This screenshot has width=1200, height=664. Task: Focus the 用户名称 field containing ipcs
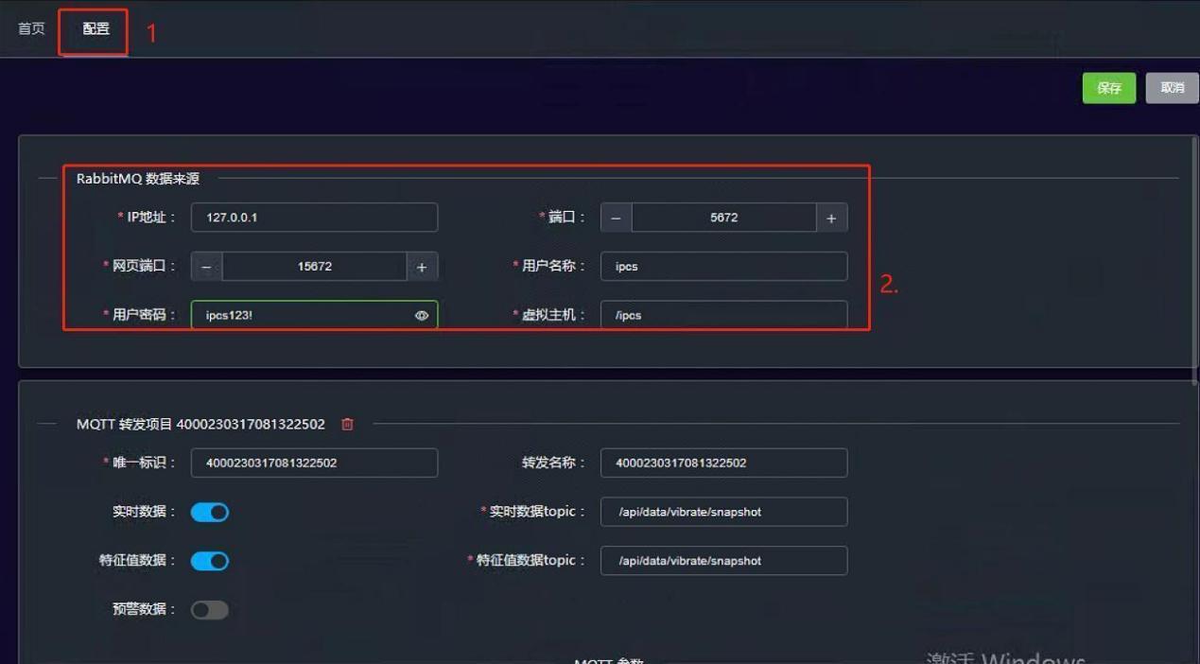[x=723, y=267]
